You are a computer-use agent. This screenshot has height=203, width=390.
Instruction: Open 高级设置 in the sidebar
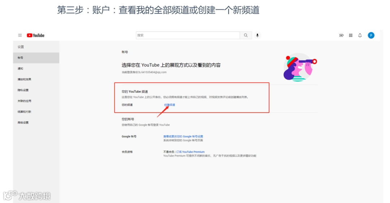[x=36, y=123]
